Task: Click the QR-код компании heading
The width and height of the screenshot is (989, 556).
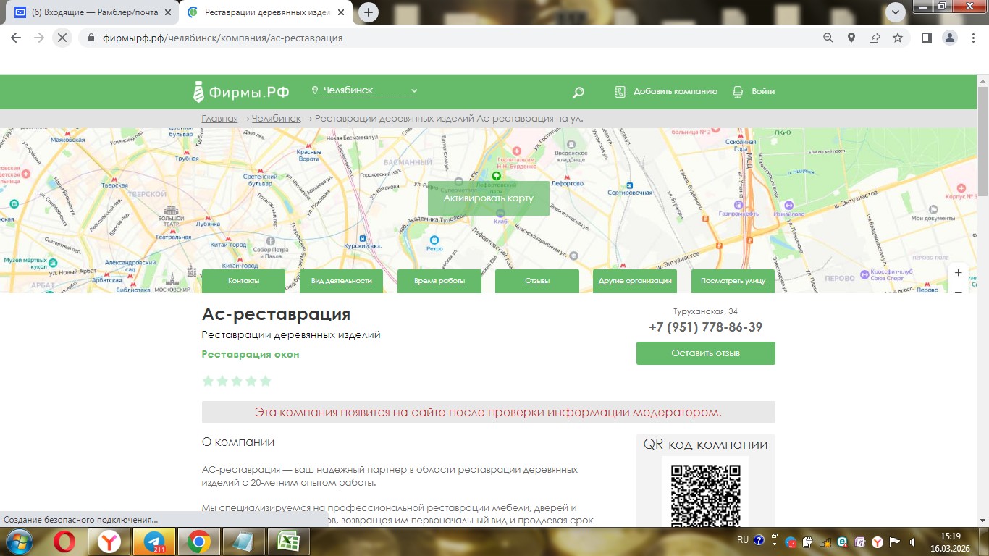Action: (x=706, y=445)
